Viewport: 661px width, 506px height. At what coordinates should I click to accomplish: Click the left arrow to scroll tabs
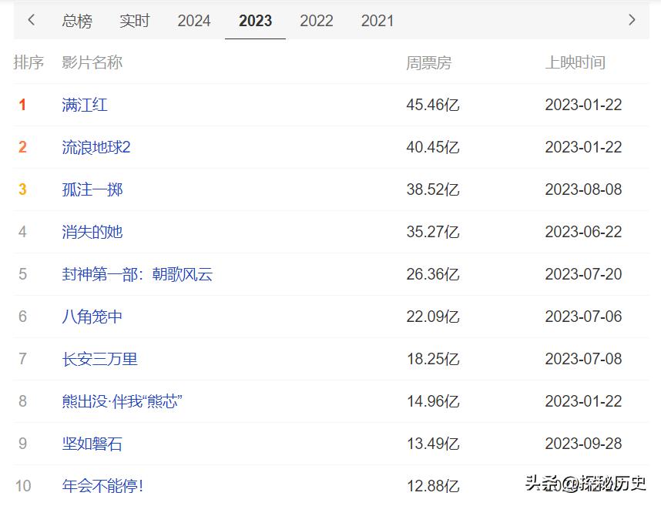(32, 20)
